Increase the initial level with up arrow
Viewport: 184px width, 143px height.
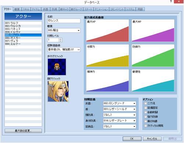[60, 39]
